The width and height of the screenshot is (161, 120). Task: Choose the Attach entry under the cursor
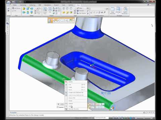click(76, 106)
